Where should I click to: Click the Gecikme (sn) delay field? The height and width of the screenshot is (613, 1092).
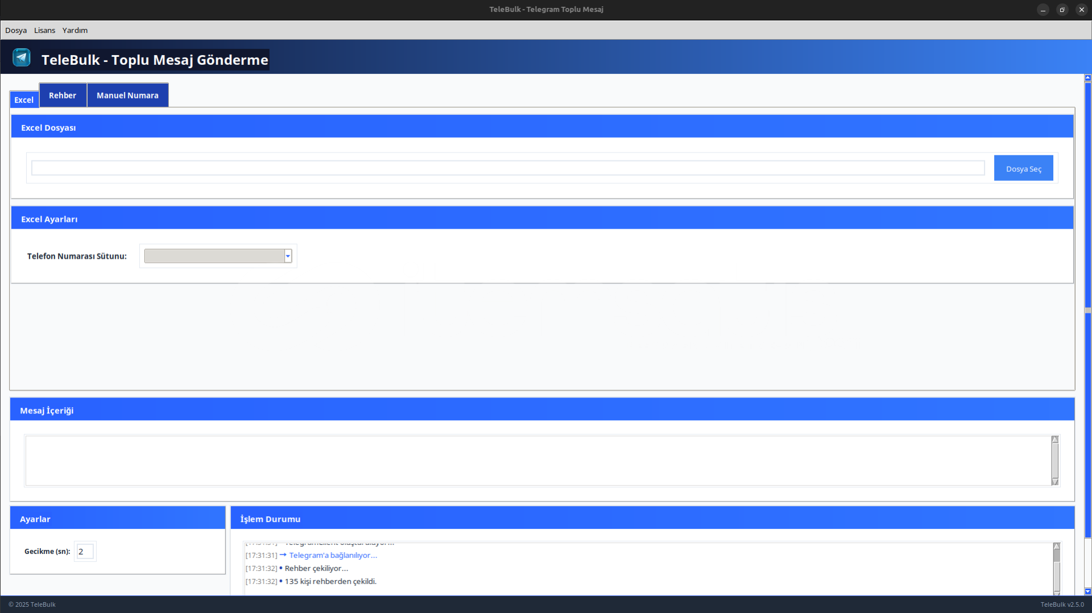coord(85,551)
